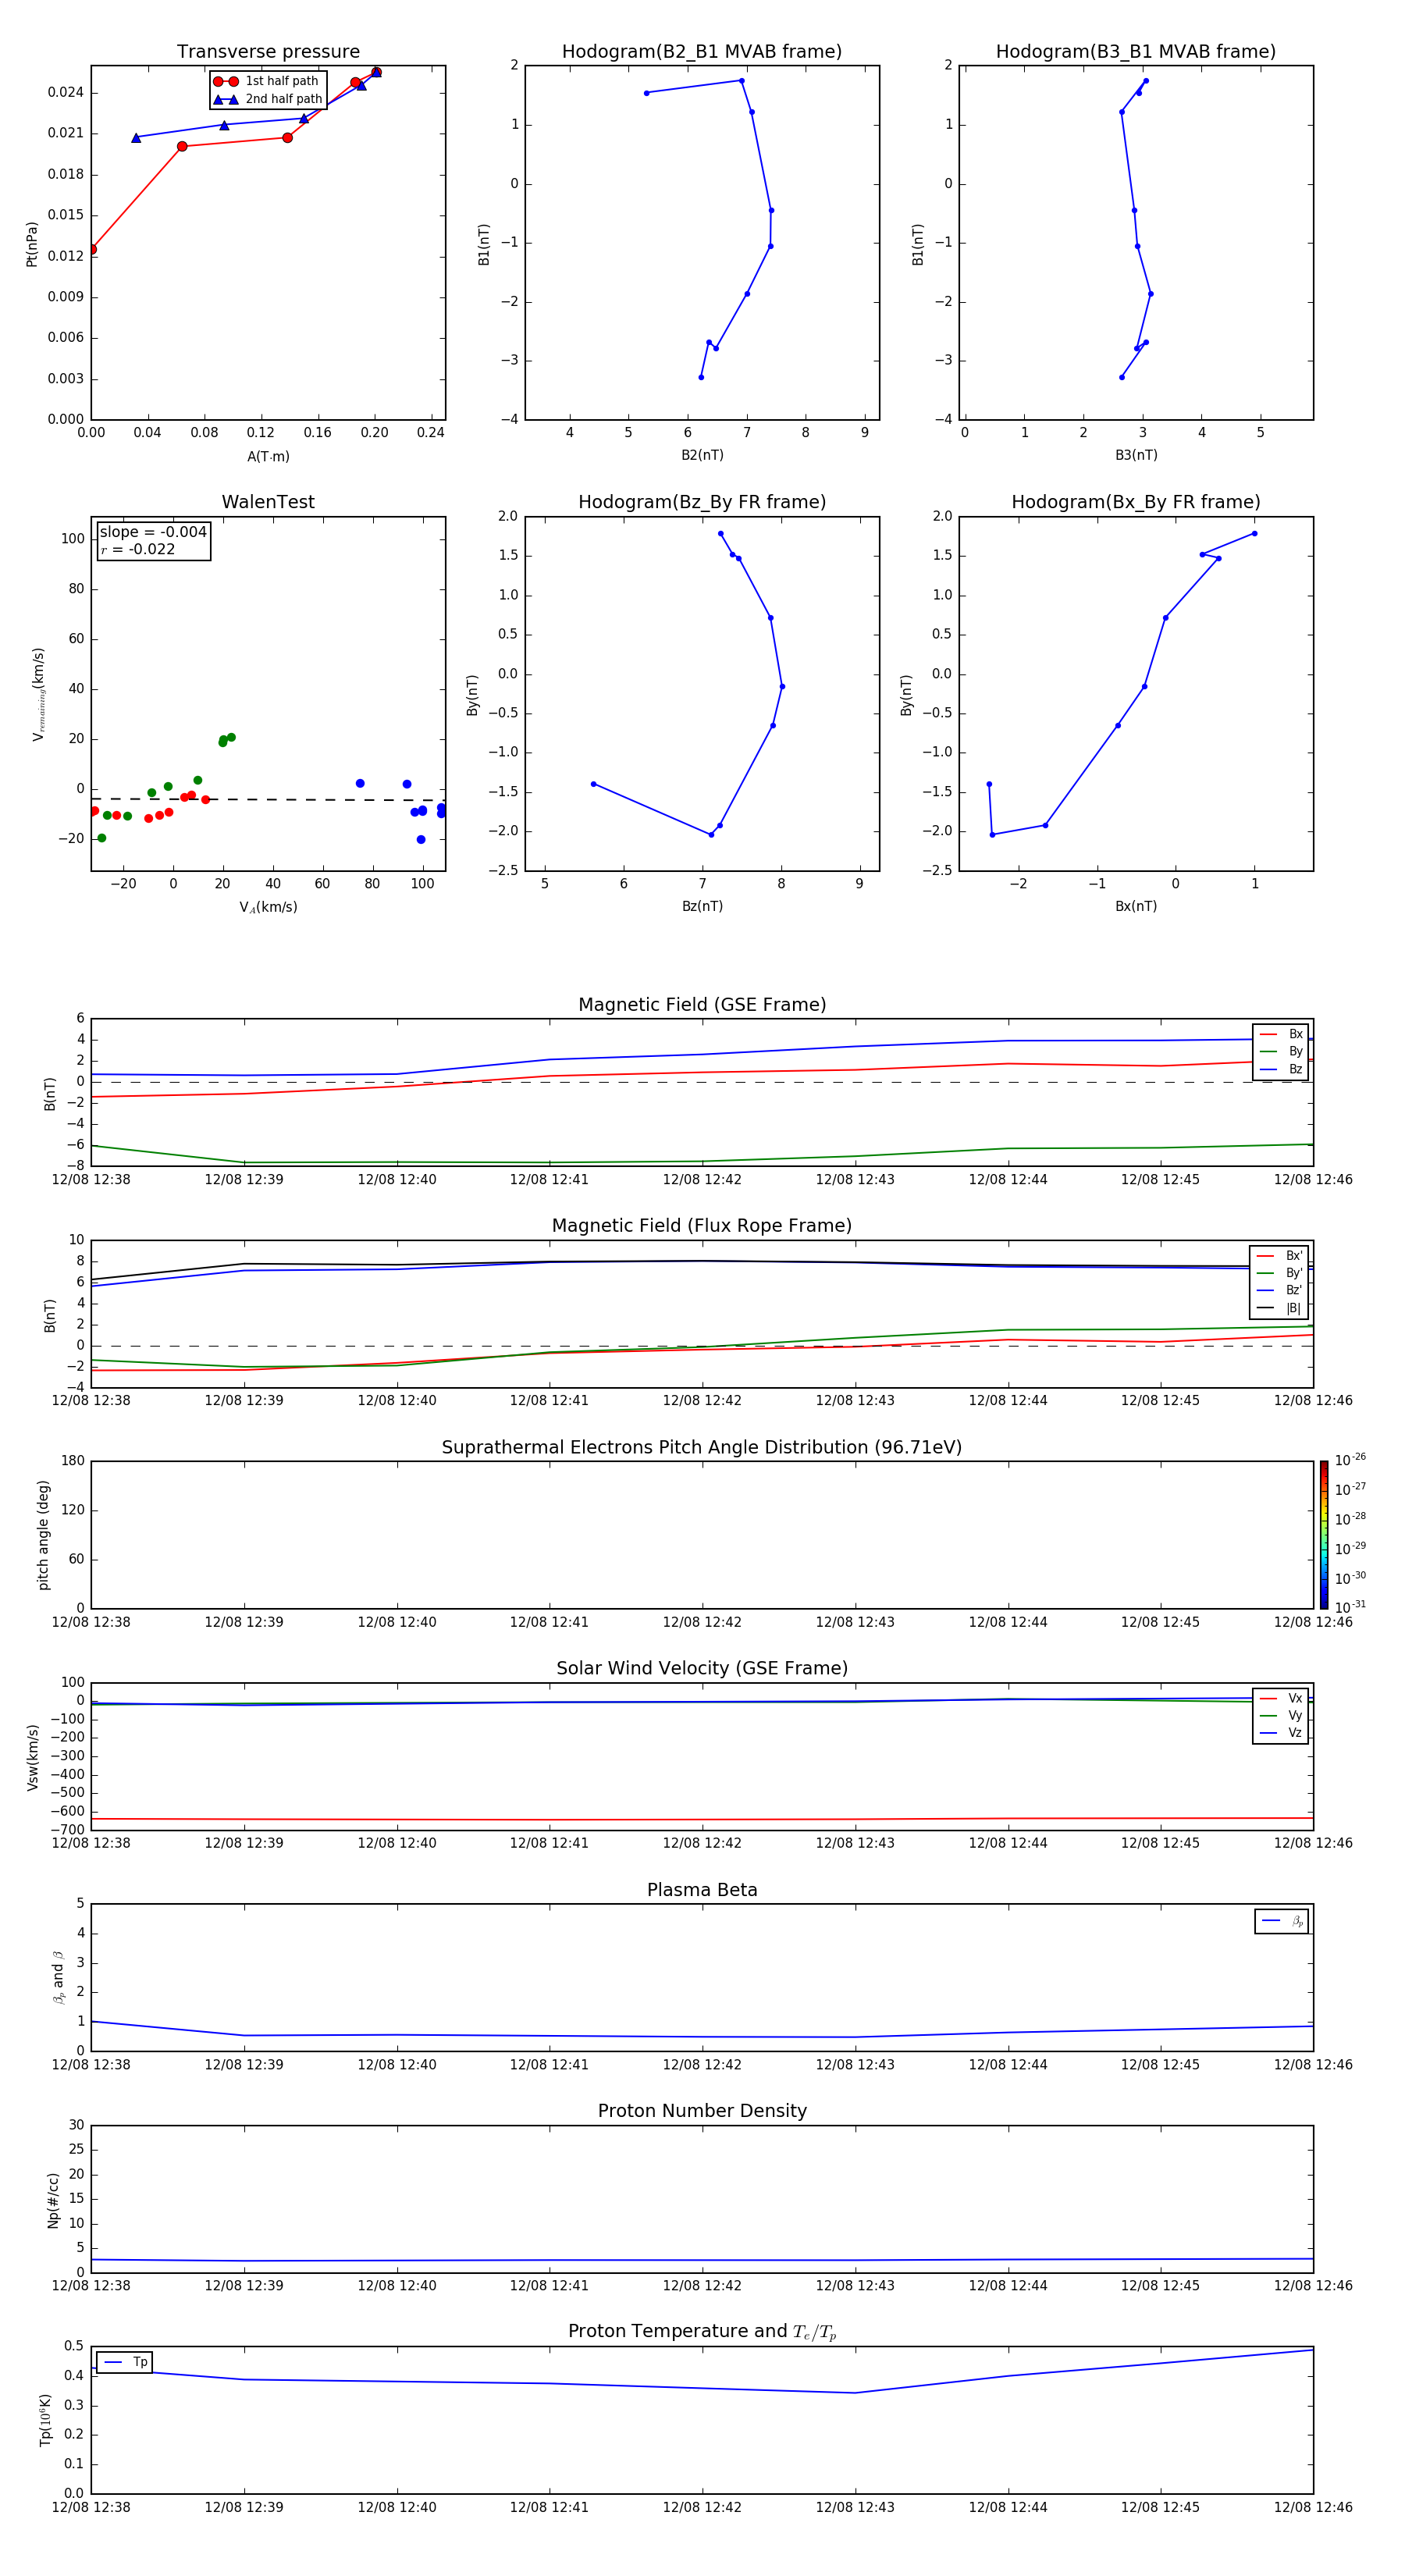Click the first blue triangle in Transverse pressure
The width and height of the screenshot is (1405, 2576).
136,138
